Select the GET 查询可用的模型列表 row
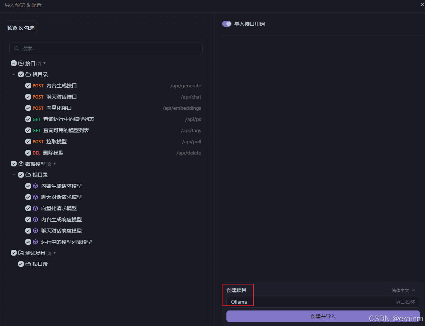 113,130
